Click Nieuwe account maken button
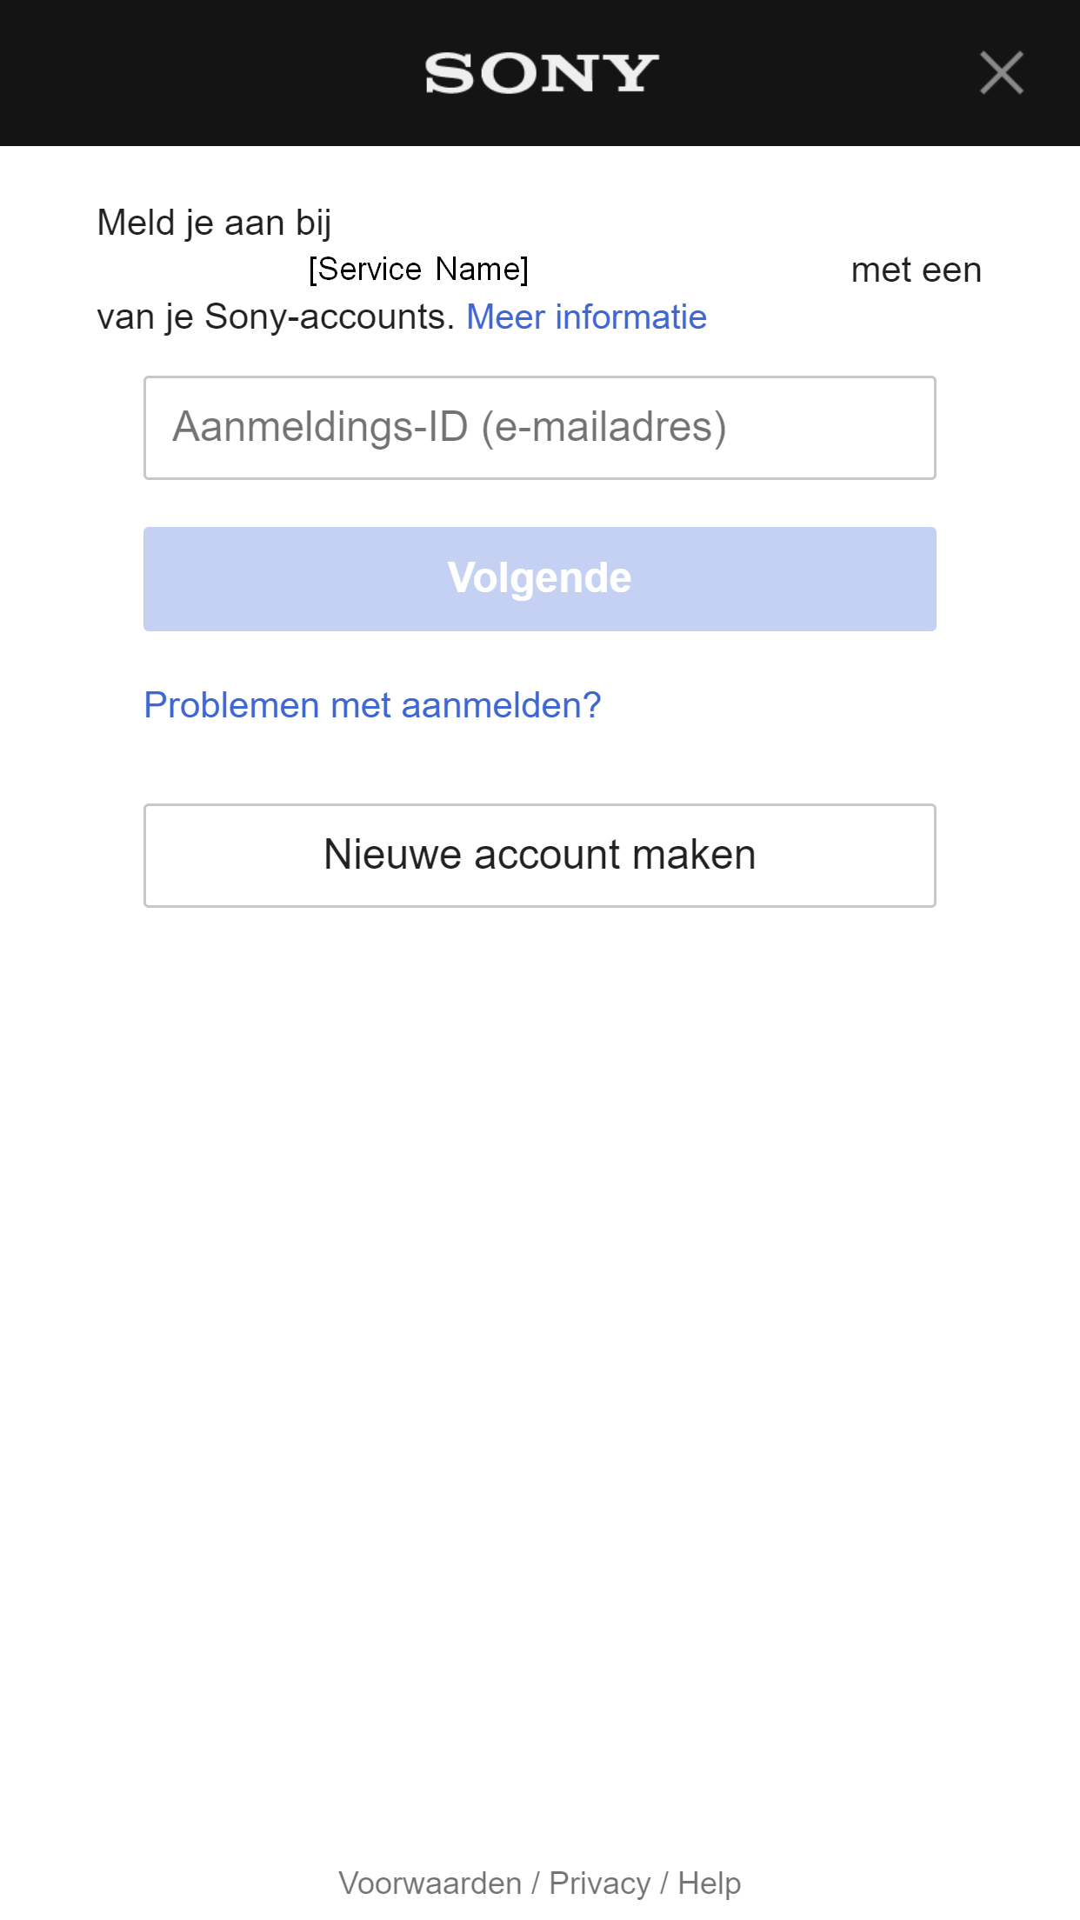The width and height of the screenshot is (1080, 1920). click(x=539, y=855)
